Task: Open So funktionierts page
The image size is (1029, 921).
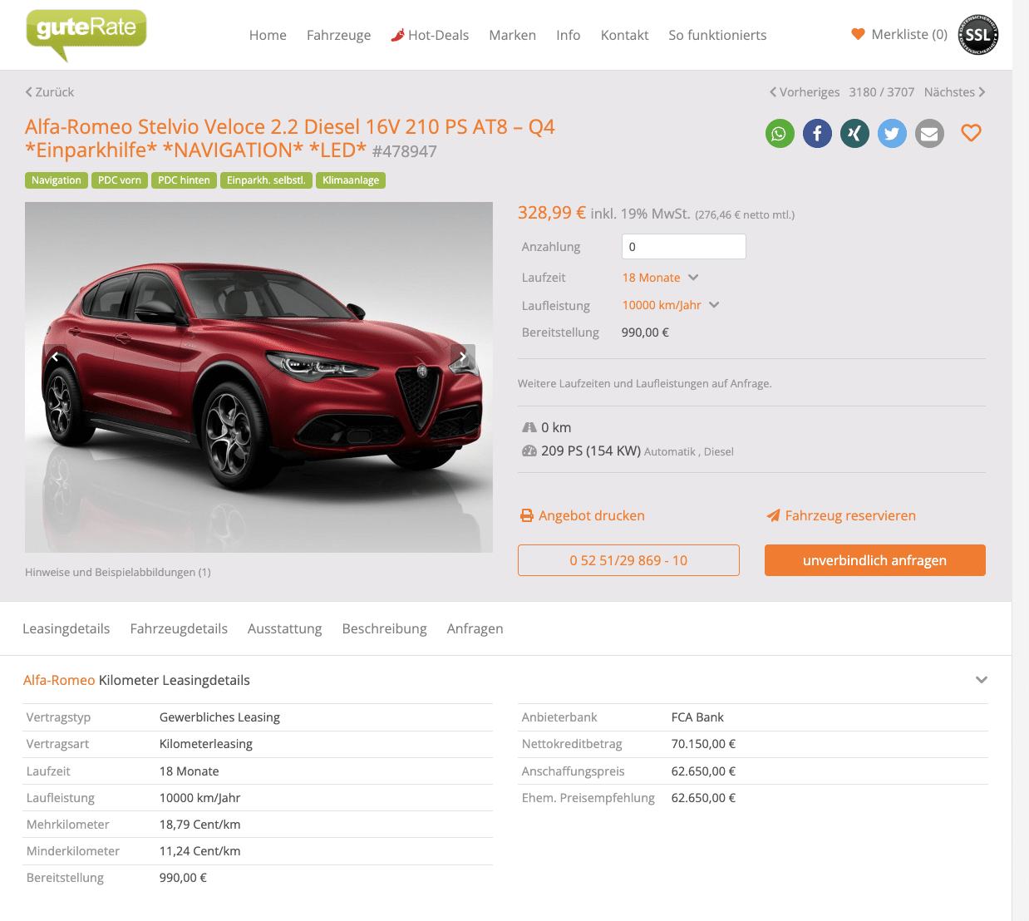Action: click(x=718, y=35)
